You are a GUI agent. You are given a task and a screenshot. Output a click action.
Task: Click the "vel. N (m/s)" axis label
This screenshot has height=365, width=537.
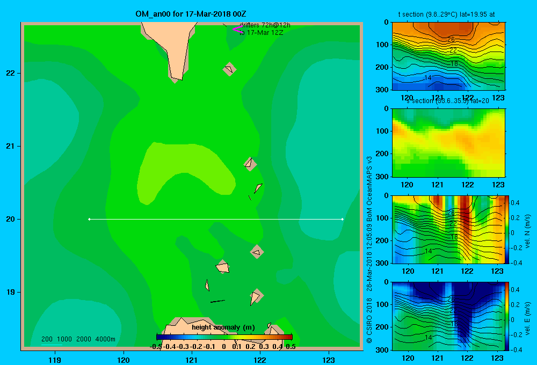527,231
